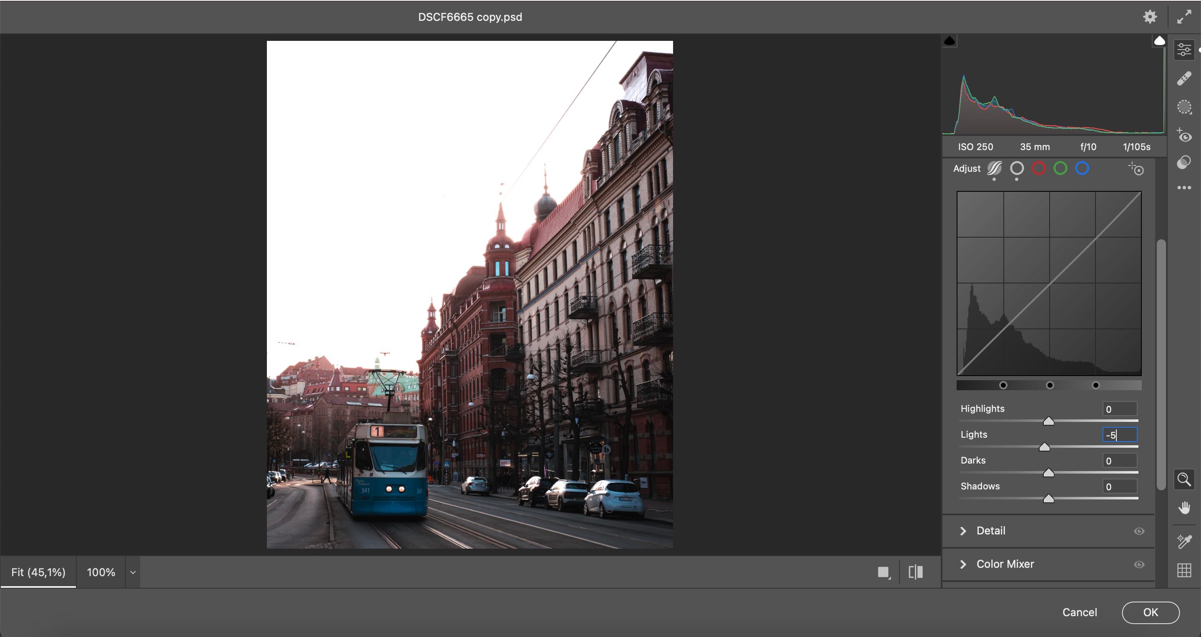Select the Hand tool
The image size is (1201, 637).
[x=1185, y=507]
